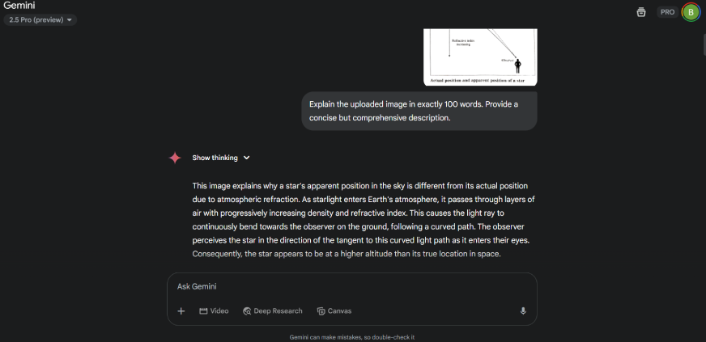Click the empty scrollbar track below thumb
Viewport: 706px width, 342px height.
click(702, 202)
